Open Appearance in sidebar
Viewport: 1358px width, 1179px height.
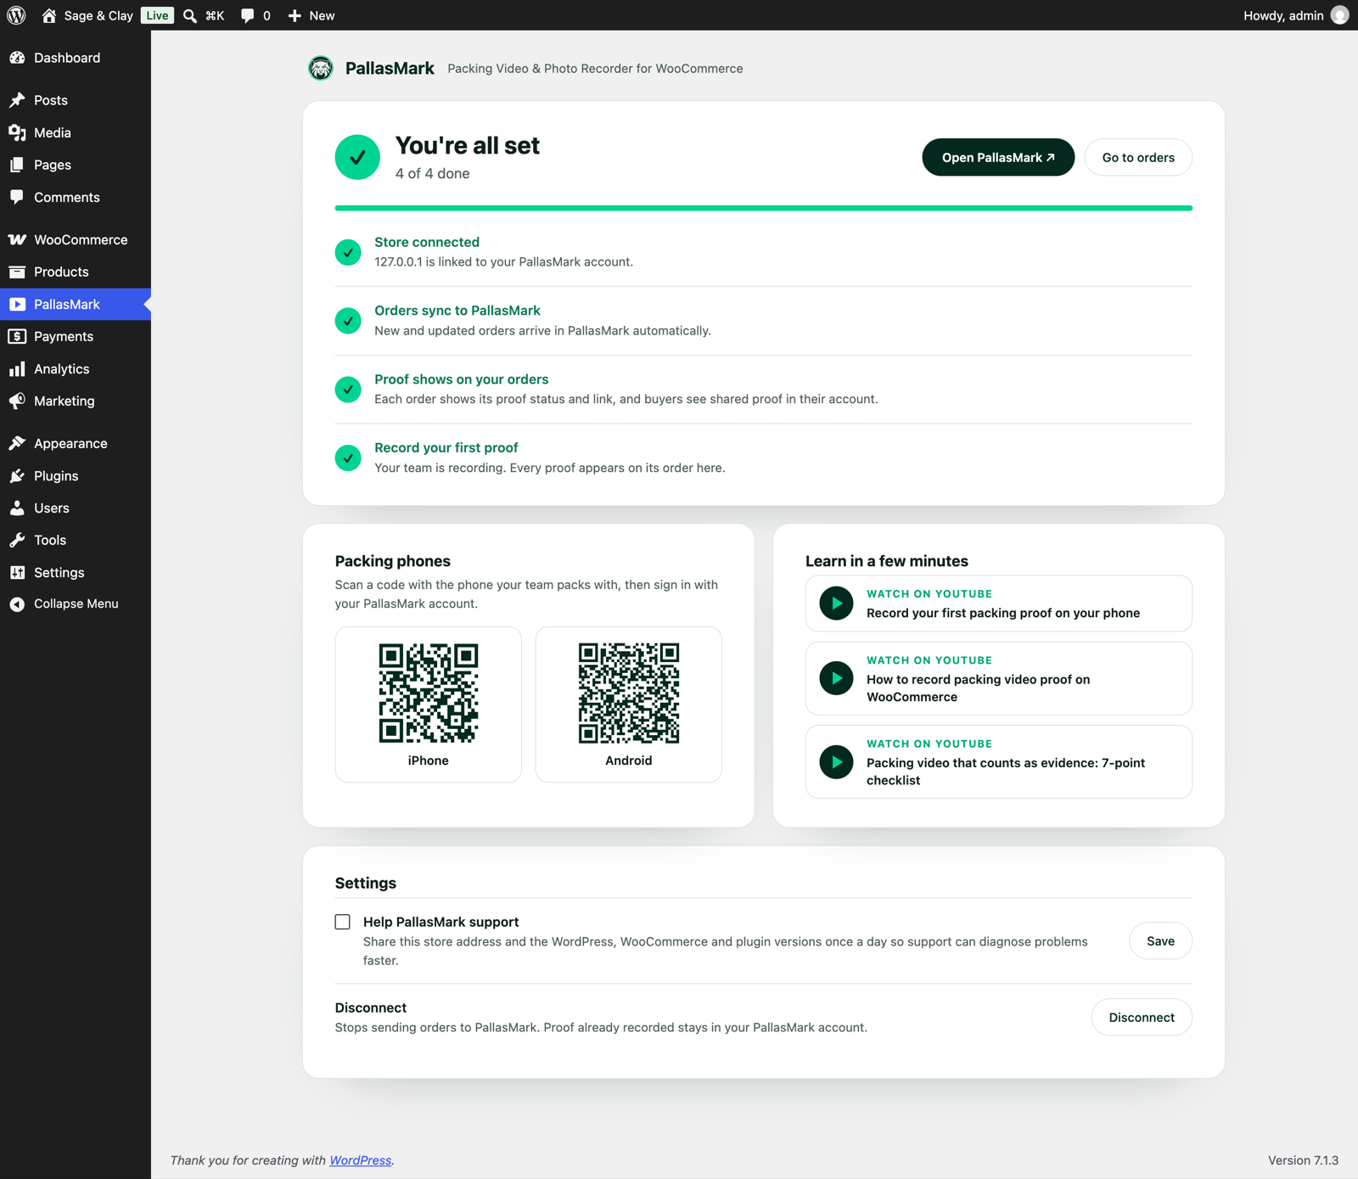click(76, 443)
